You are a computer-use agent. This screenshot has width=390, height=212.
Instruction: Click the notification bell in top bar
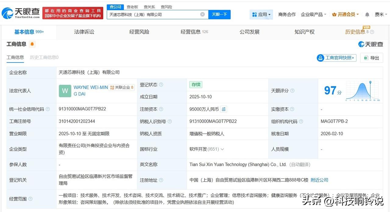[x=367, y=14]
